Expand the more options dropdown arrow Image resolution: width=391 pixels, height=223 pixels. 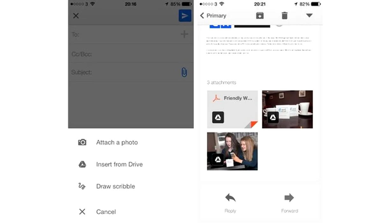tap(309, 15)
